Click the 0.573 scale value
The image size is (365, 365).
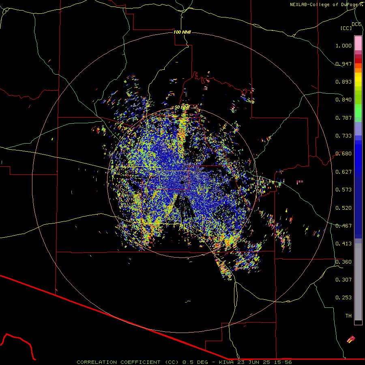click(344, 190)
